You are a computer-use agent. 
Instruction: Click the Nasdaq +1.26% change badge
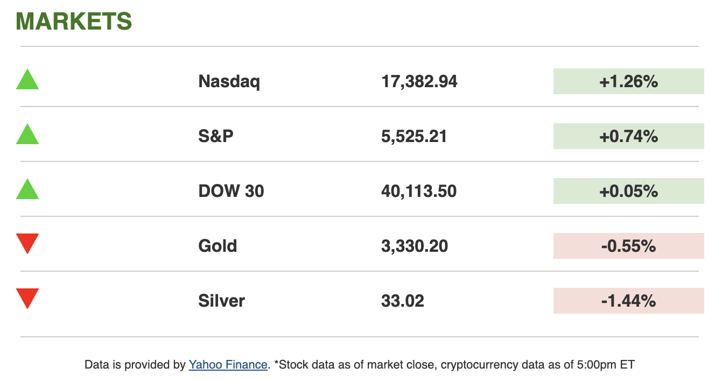[x=628, y=82]
